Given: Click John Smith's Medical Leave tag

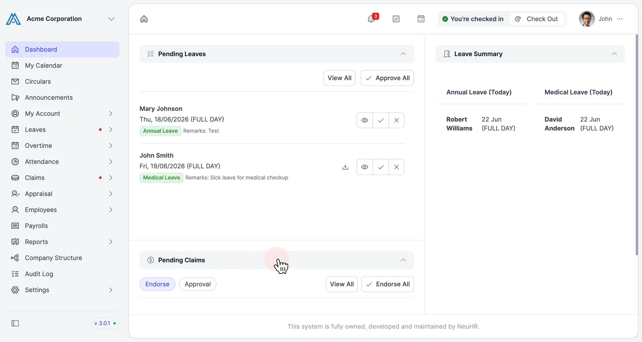Looking at the screenshot, I should point(161,178).
